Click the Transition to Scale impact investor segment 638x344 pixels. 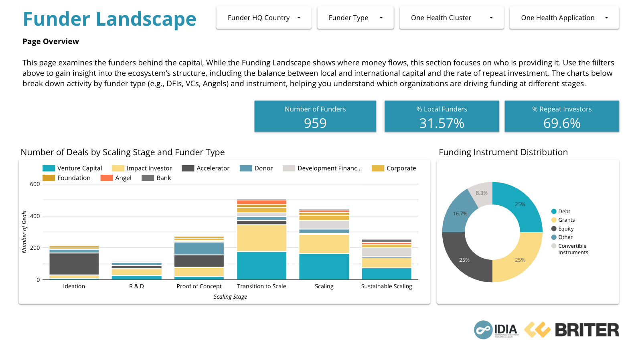[262, 238]
